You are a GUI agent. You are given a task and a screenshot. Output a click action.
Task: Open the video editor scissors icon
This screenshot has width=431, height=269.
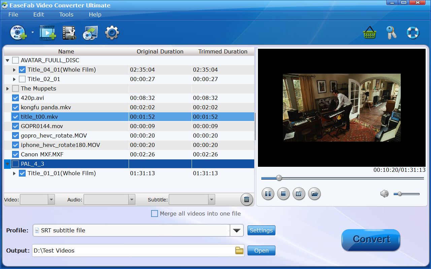tap(69, 33)
